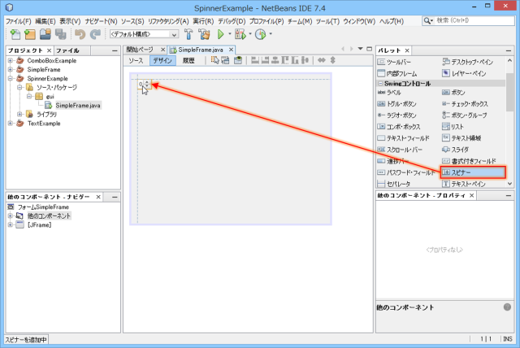This screenshot has height=348, width=520.
Task: Click the Debug Project icon
Action: (240, 34)
